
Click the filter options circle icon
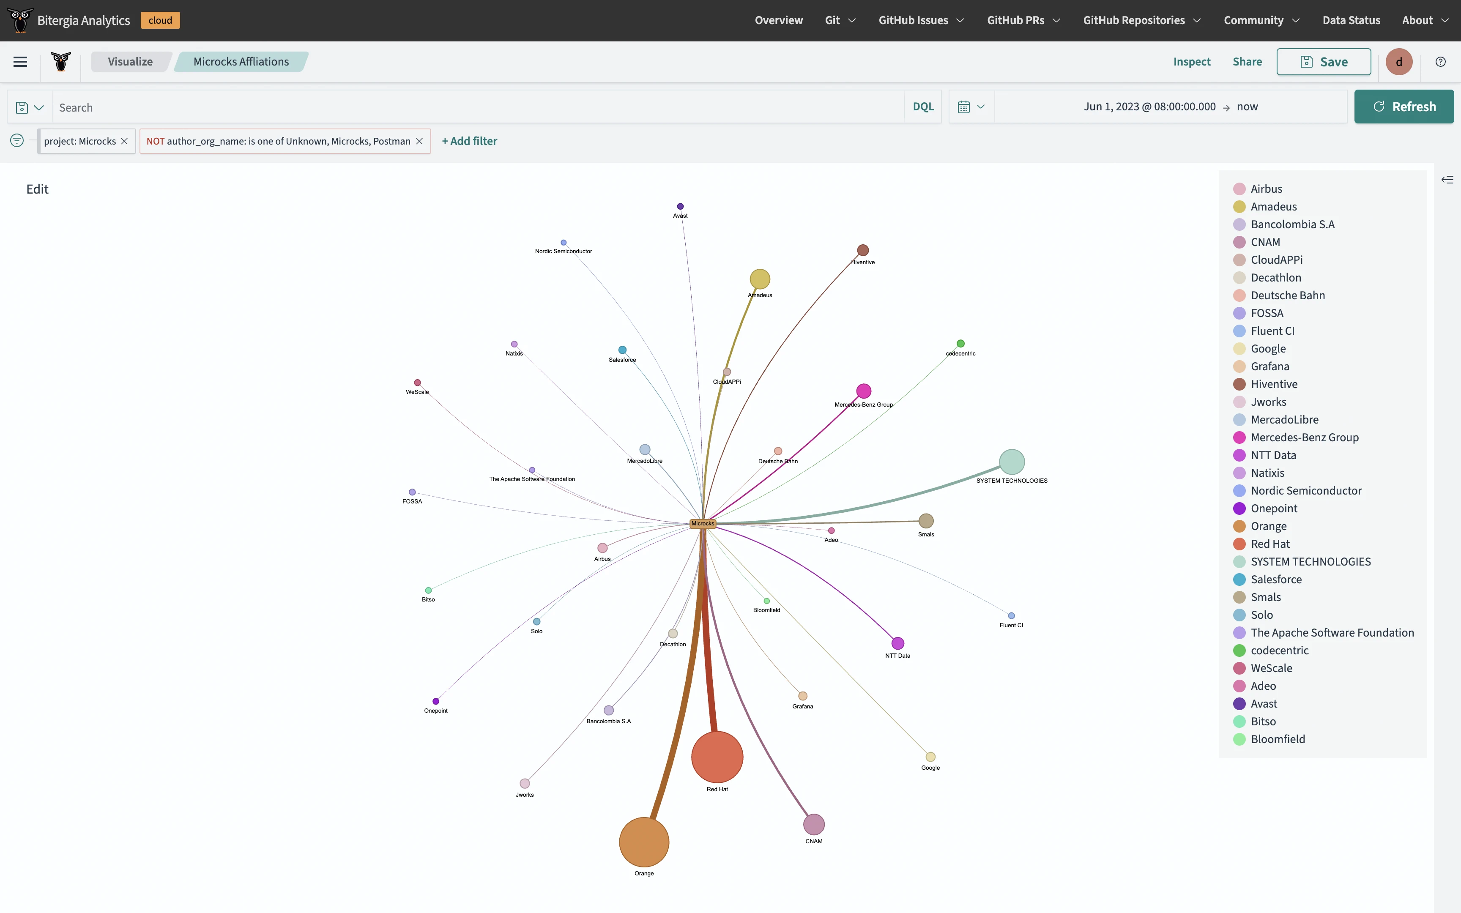tap(17, 141)
